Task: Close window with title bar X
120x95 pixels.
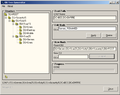Action: 117,2
